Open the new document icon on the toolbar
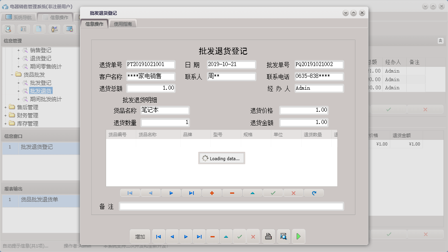448x252 pixels. [x=39, y=29]
